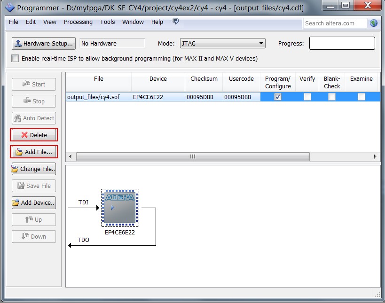Click the Search altera.com field
385x303 pixels.
click(x=335, y=23)
